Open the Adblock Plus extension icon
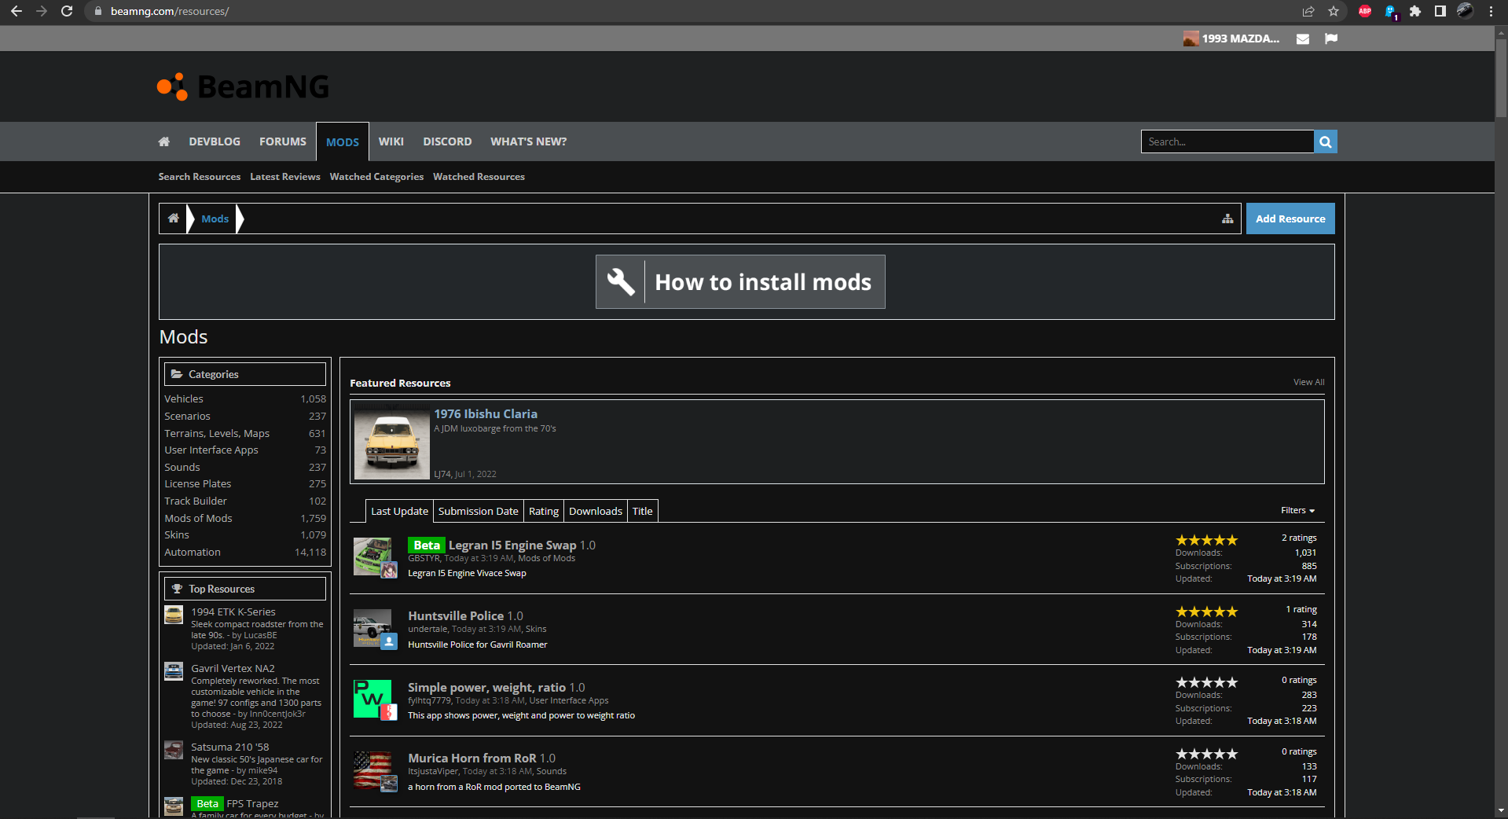The image size is (1508, 819). pos(1365,11)
